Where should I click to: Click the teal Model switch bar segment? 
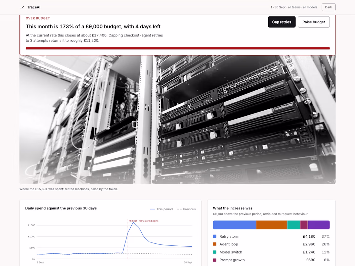[294, 225]
